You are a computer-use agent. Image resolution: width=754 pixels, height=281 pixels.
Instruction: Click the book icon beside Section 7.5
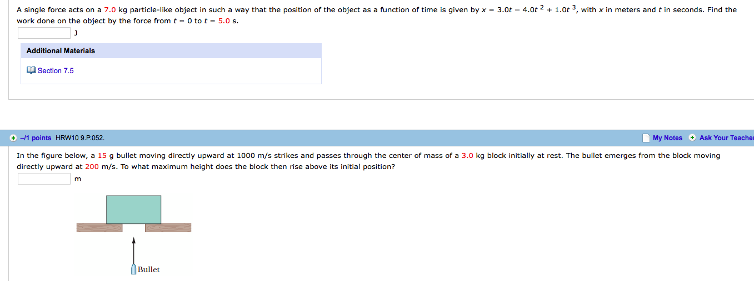pos(31,70)
